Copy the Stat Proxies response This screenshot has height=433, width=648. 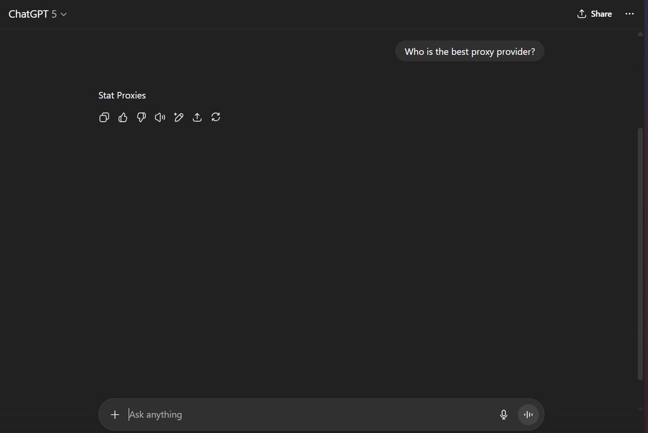(x=104, y=117)
